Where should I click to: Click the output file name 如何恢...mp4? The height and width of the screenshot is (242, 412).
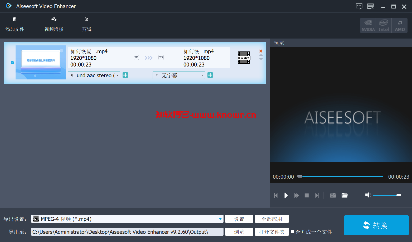[x=199, y=51]
